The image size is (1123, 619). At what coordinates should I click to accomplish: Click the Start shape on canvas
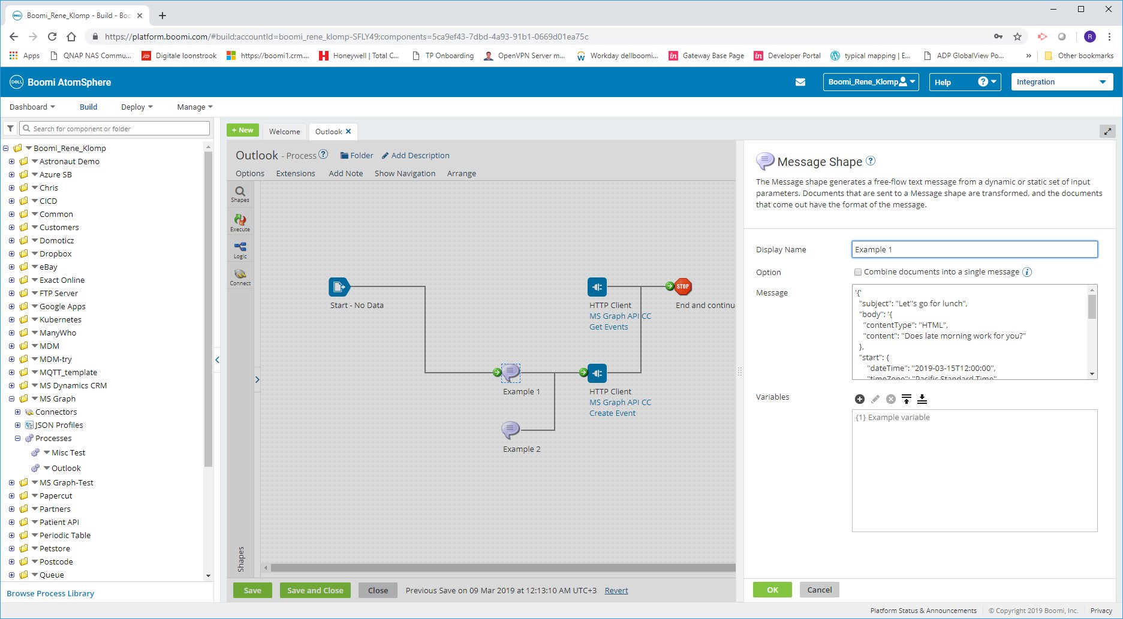pyautogui.click(x=339, y=287)
